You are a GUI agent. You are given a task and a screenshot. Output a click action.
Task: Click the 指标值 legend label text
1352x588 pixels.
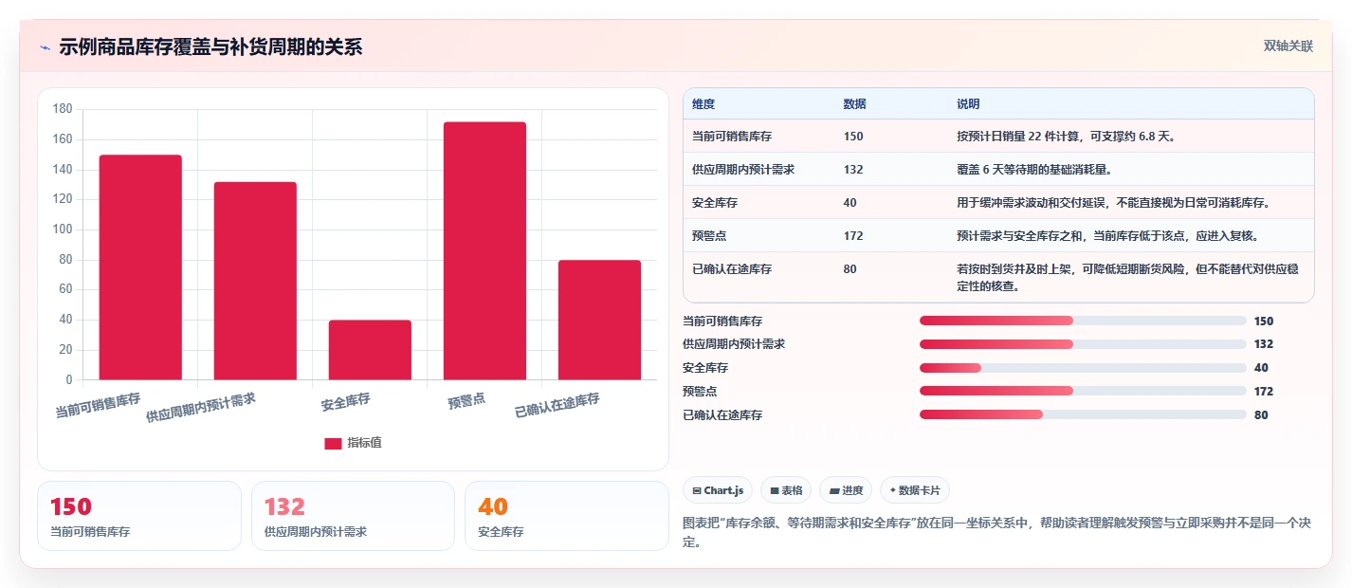click(x=364, y=443)
